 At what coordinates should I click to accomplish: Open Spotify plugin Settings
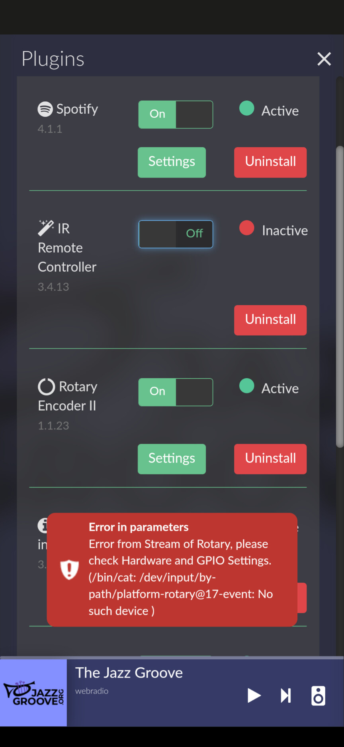coord(172,162)
